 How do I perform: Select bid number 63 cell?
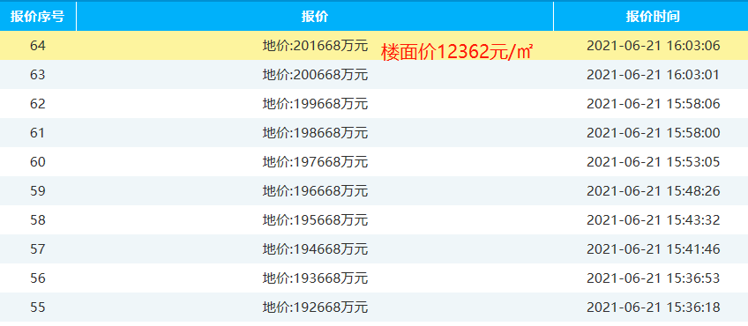pos(38,75)
